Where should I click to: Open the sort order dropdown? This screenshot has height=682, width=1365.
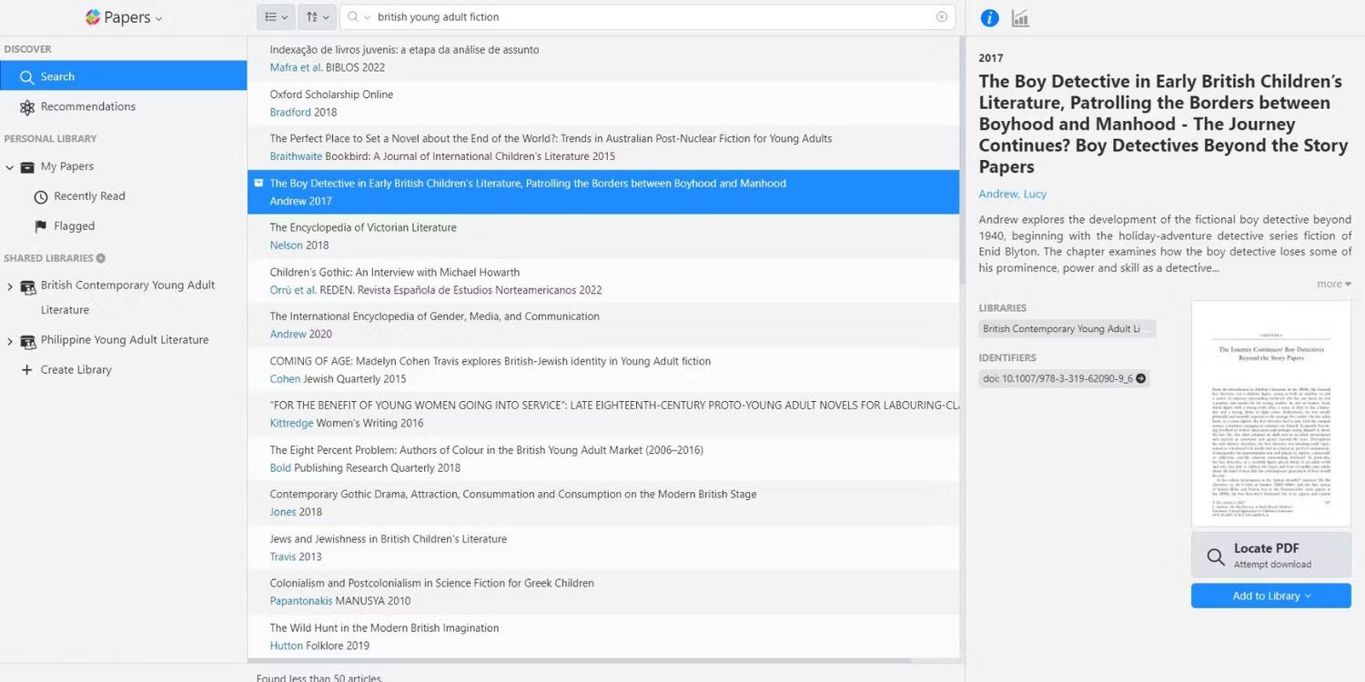tap(318, 16)
